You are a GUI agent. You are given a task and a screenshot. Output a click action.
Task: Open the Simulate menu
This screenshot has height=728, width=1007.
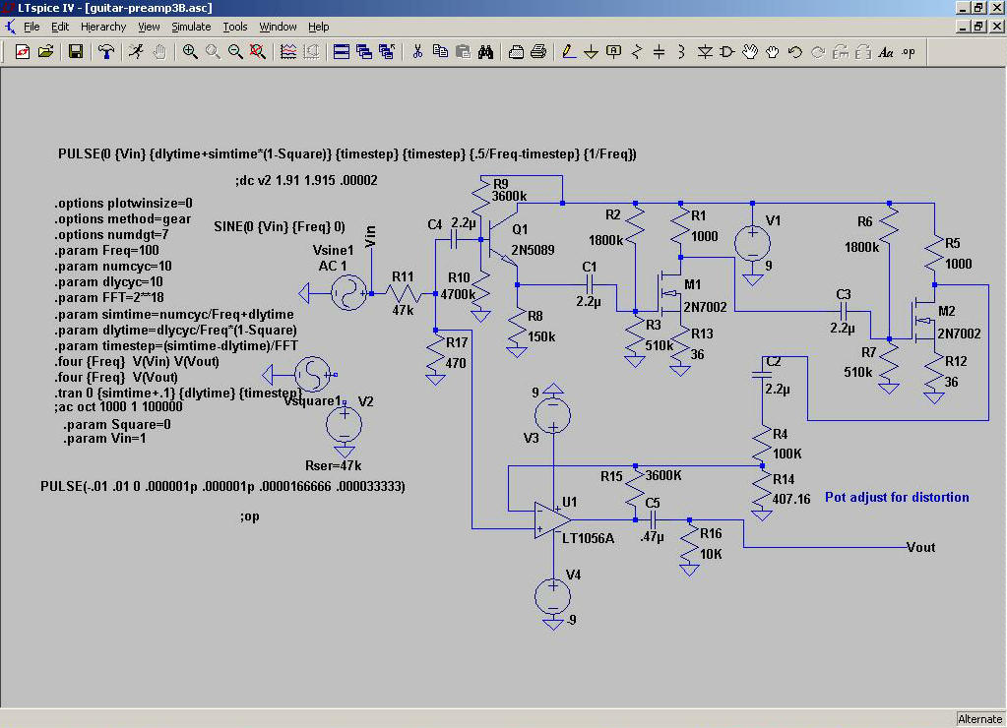click(x=191, y=27)
